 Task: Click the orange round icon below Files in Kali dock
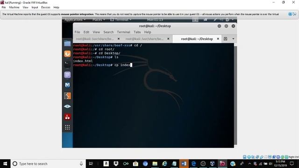(x=67, y=54)
